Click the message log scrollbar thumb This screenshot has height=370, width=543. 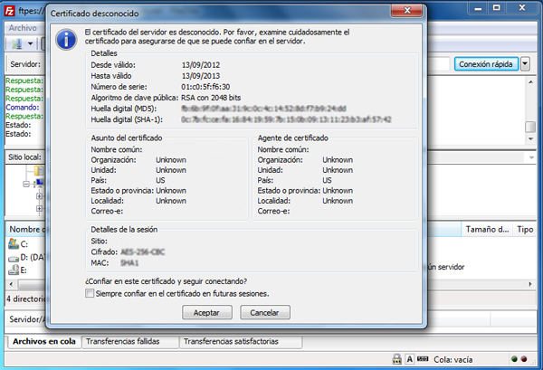pyautogui.click(x=530, y=127)
